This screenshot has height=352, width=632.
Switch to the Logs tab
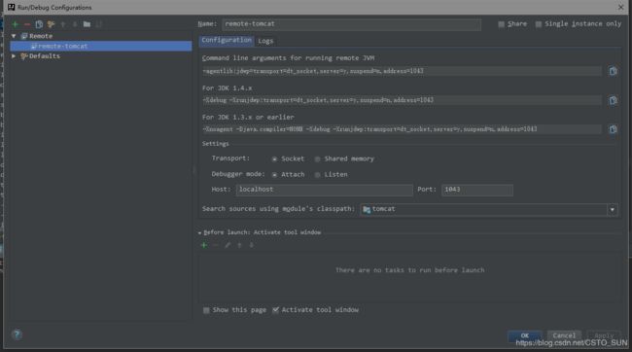[x=265, y=41]
